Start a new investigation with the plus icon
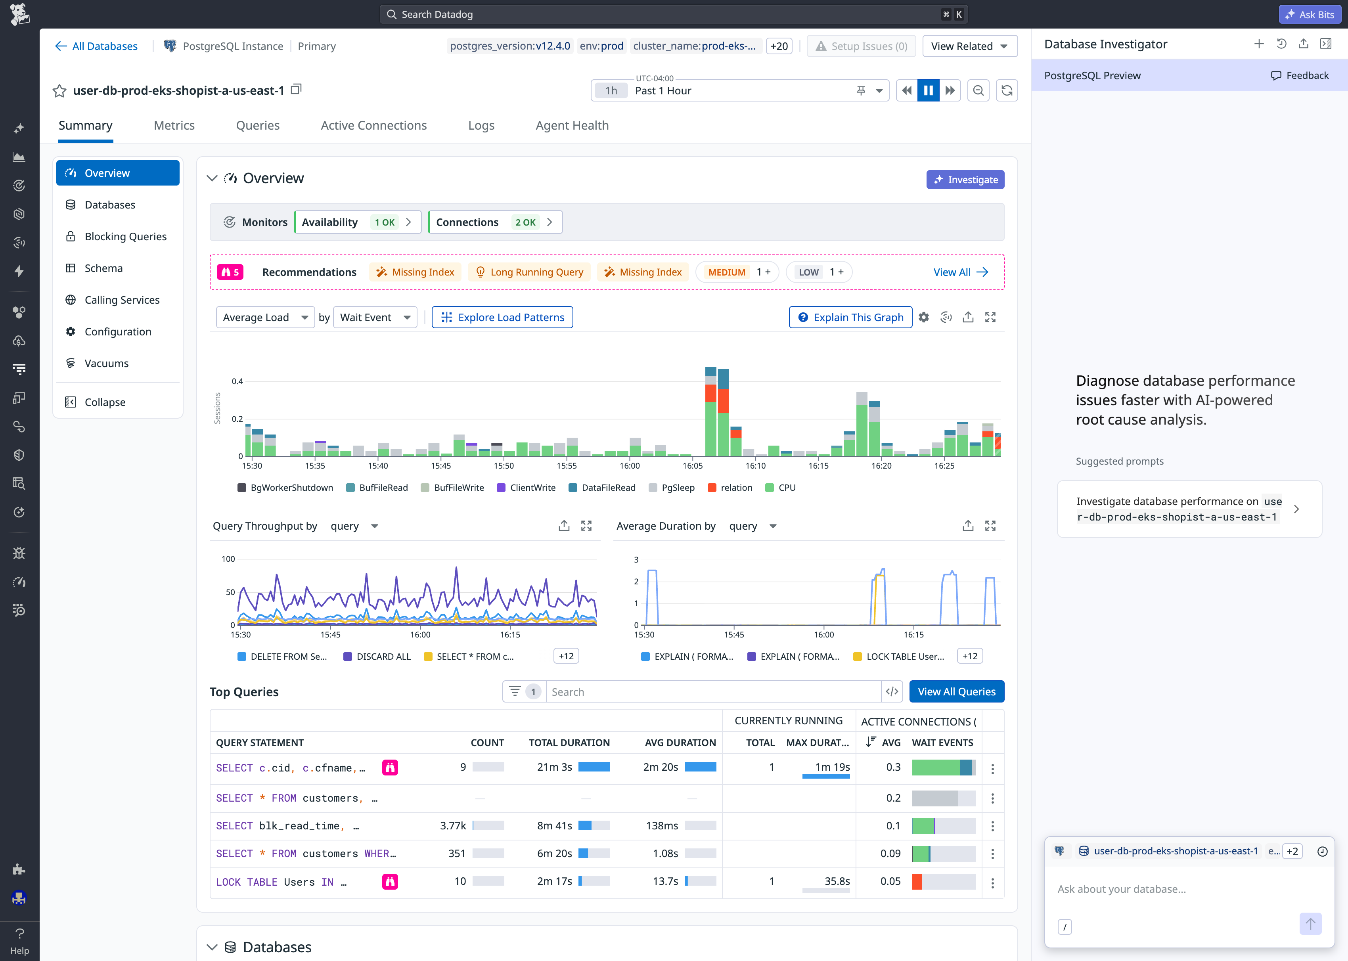Screen dimensions: 1348x961 [x=1259, y=44]
